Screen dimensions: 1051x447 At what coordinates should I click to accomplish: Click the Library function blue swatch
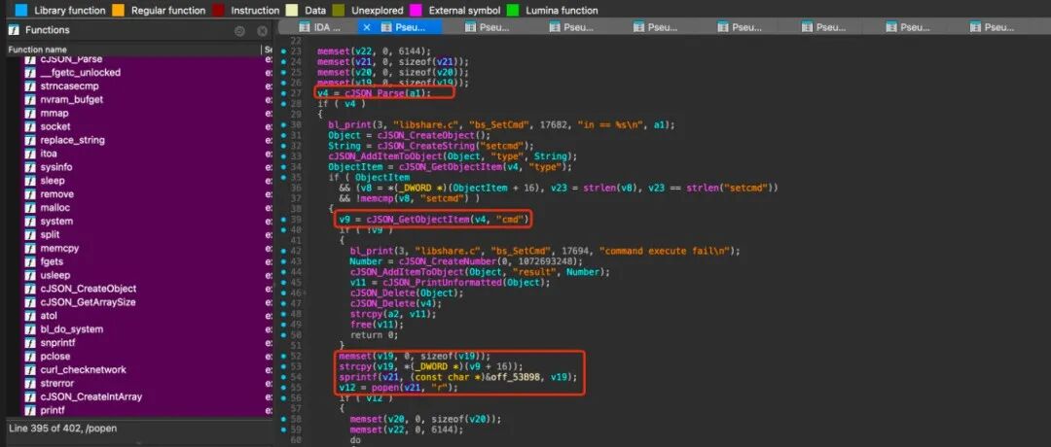pos(22,10)
